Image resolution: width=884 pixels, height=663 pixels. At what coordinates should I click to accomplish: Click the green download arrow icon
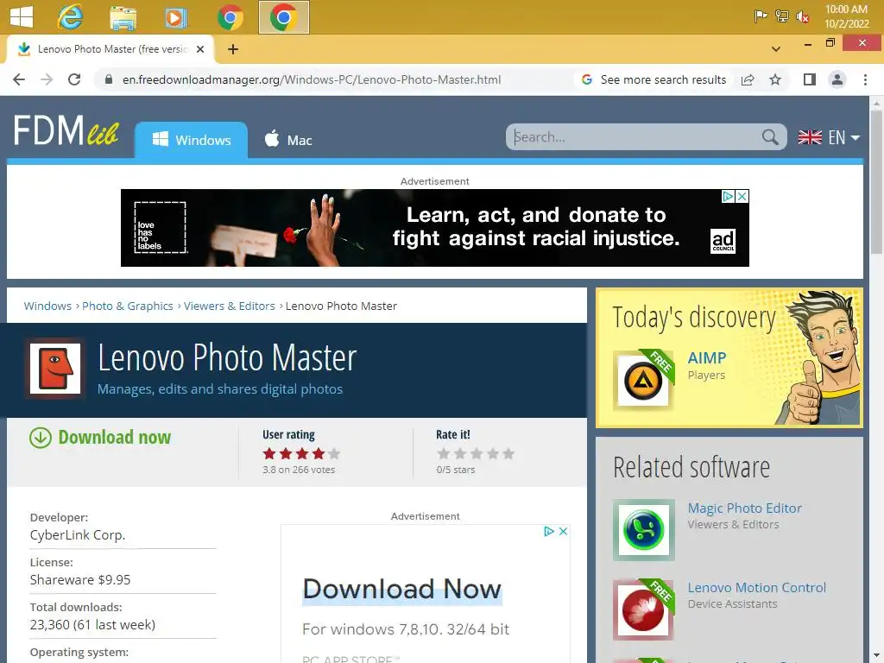41,438
